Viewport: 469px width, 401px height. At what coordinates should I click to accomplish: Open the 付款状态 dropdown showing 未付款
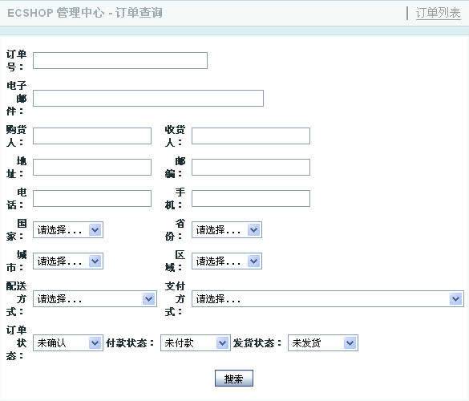[196, 343]
